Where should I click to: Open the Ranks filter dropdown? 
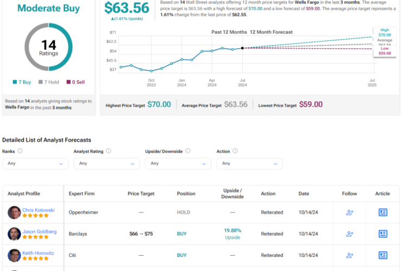coord(35,164)
